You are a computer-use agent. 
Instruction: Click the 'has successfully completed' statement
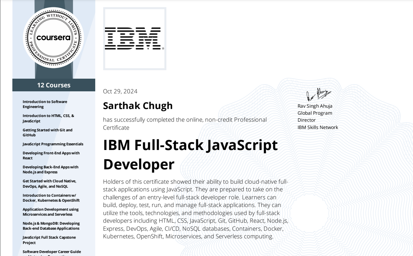pyautogui.click(x=185, y=123)
